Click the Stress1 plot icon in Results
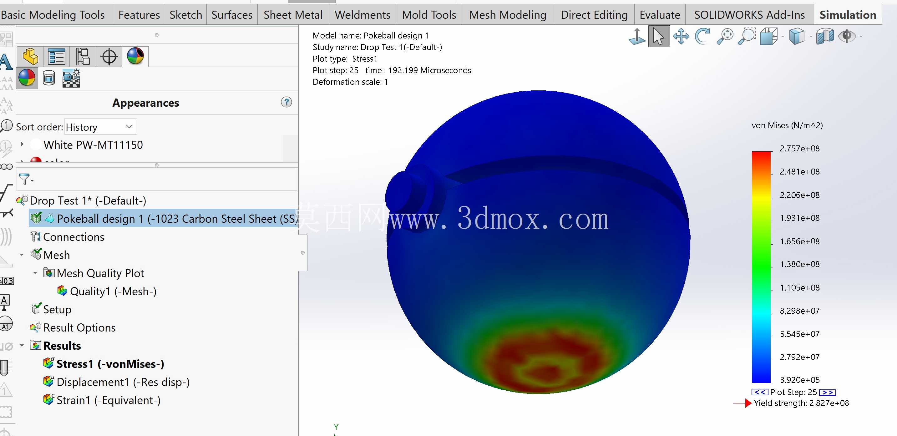The height and width of the screenshot is (436, 897). pos(49,363)
